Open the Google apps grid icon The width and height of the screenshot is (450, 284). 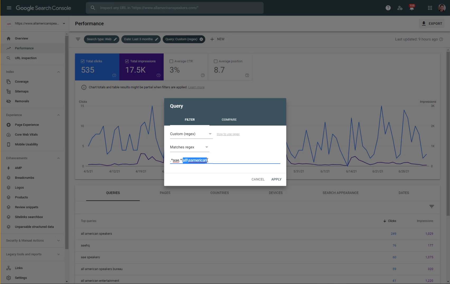(430, 8)
